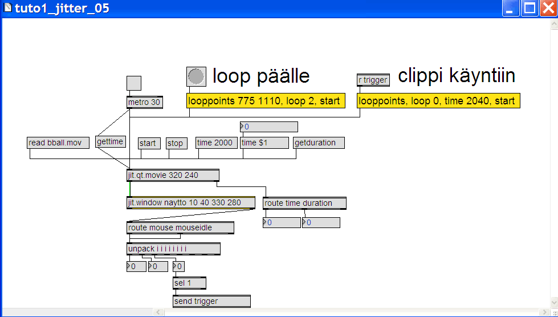Screen dimensions: 558x317
Task: Click the gettime message box
Action: 111,142
